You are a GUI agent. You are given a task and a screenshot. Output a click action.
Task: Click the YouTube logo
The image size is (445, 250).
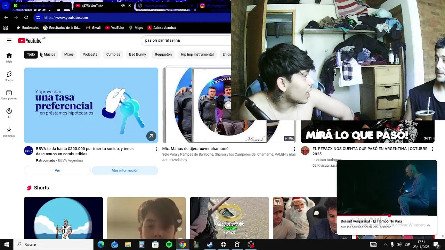[30, 41]
